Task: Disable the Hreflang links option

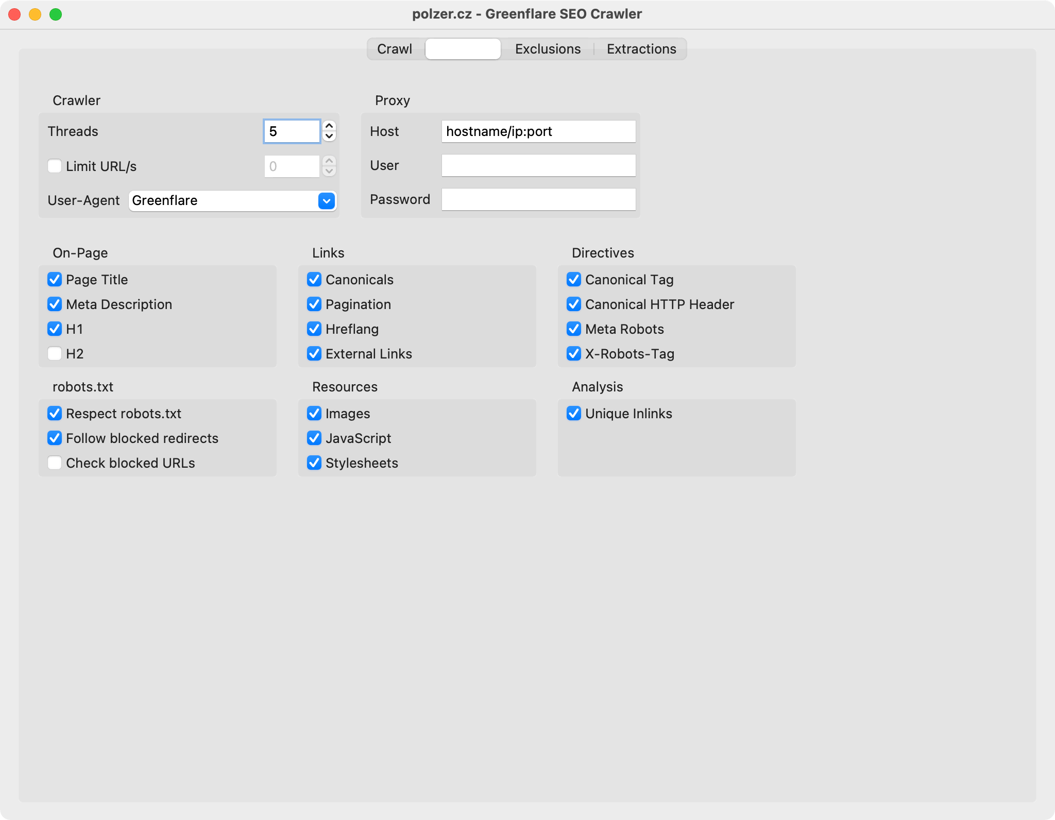Action: [314, 329]
